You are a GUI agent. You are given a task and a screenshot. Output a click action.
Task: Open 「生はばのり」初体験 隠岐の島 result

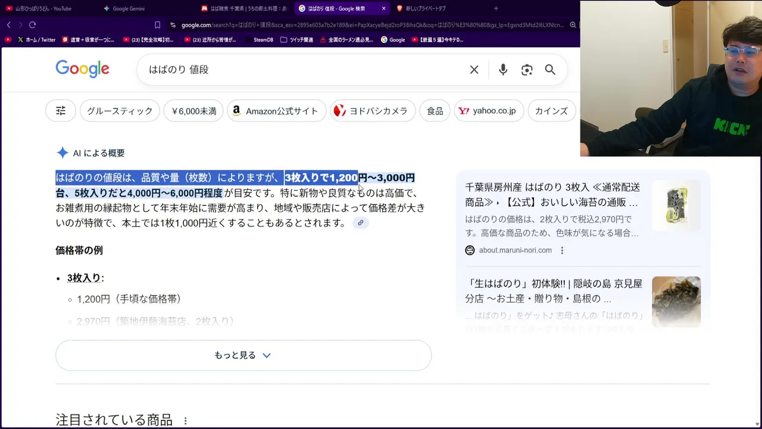[x=554, y=291]
